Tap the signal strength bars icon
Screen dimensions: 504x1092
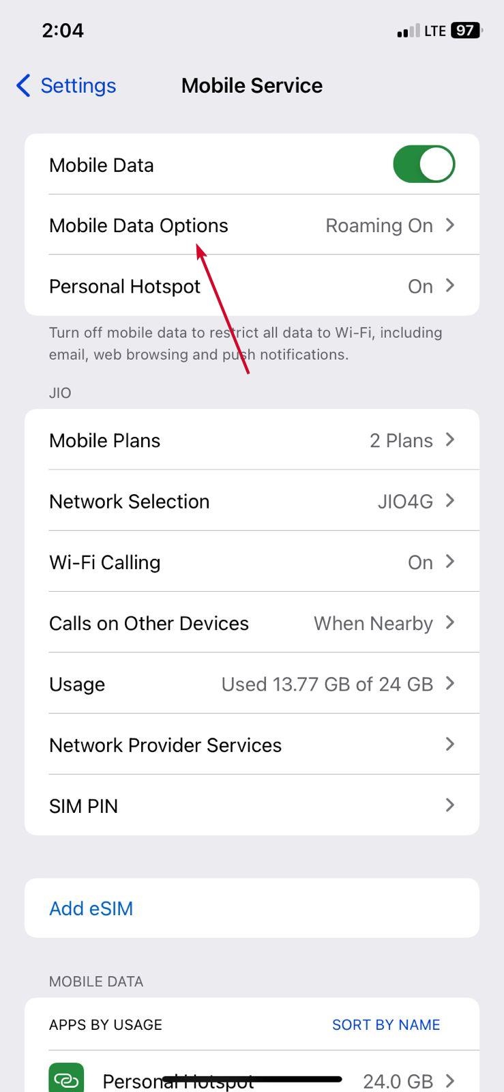[x=408, y=31]
